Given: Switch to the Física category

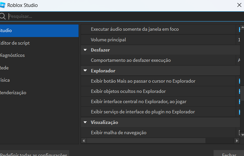Looking at the screenshot, I should pos(39,80).
